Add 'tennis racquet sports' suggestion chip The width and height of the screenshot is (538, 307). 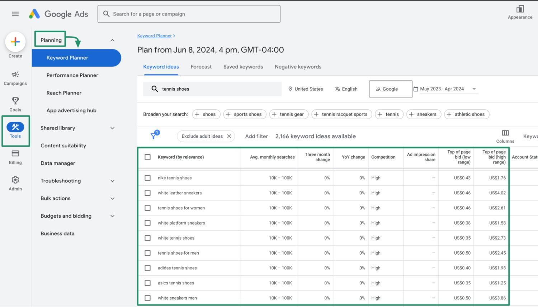(341, 114)
